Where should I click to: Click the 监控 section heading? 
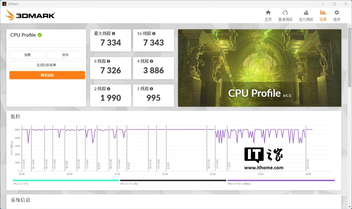tap(16, 116)
